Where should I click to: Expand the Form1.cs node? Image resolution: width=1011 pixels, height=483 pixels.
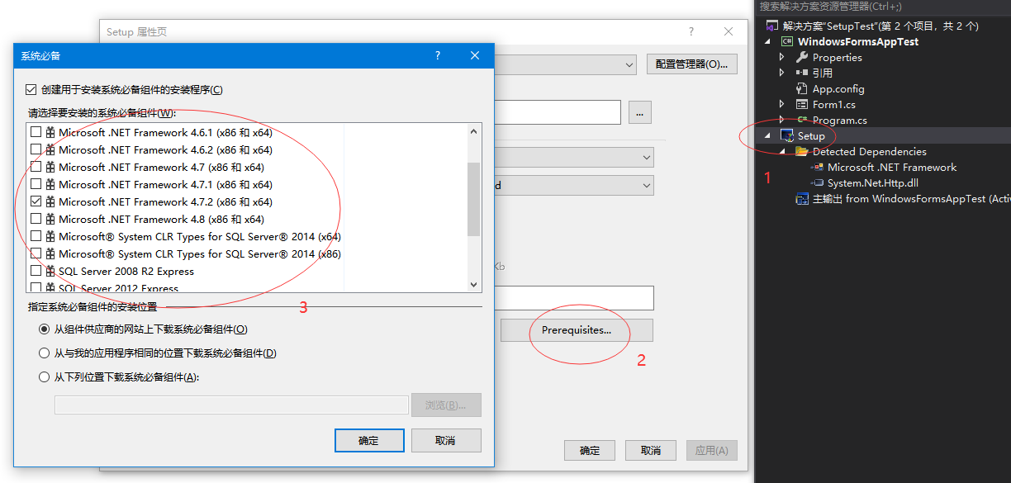pos(782,104)
